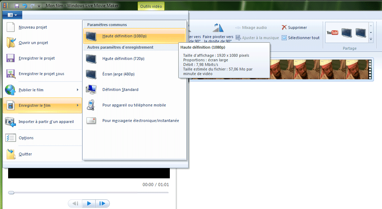This screenshot has width=382, height=209.
Task: Click the undo arrow in title bar
Action: click(25, 6)
